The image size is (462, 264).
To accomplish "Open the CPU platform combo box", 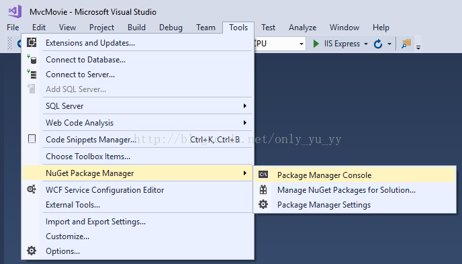I will click(279, 44).
